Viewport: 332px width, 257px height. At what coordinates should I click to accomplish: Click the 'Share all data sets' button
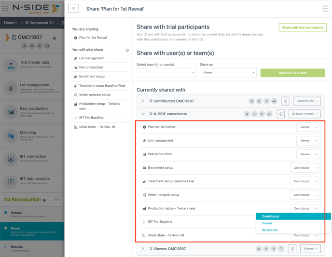tap(292, 73)
